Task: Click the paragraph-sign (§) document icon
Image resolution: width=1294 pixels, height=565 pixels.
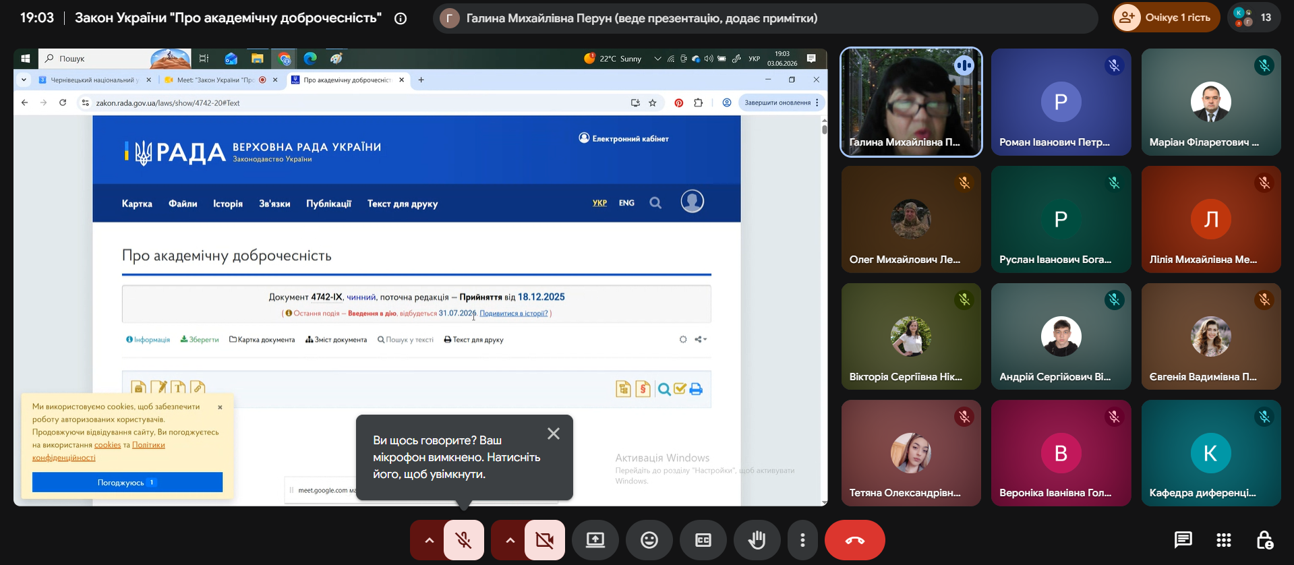Action: tap(643, 389)
